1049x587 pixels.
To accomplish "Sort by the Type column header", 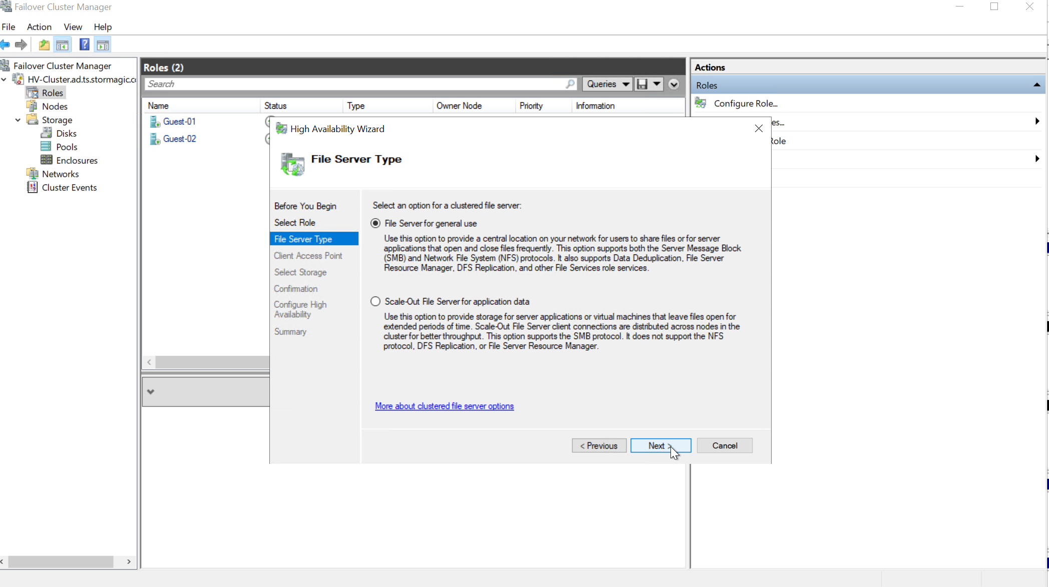I will point(388,106).
